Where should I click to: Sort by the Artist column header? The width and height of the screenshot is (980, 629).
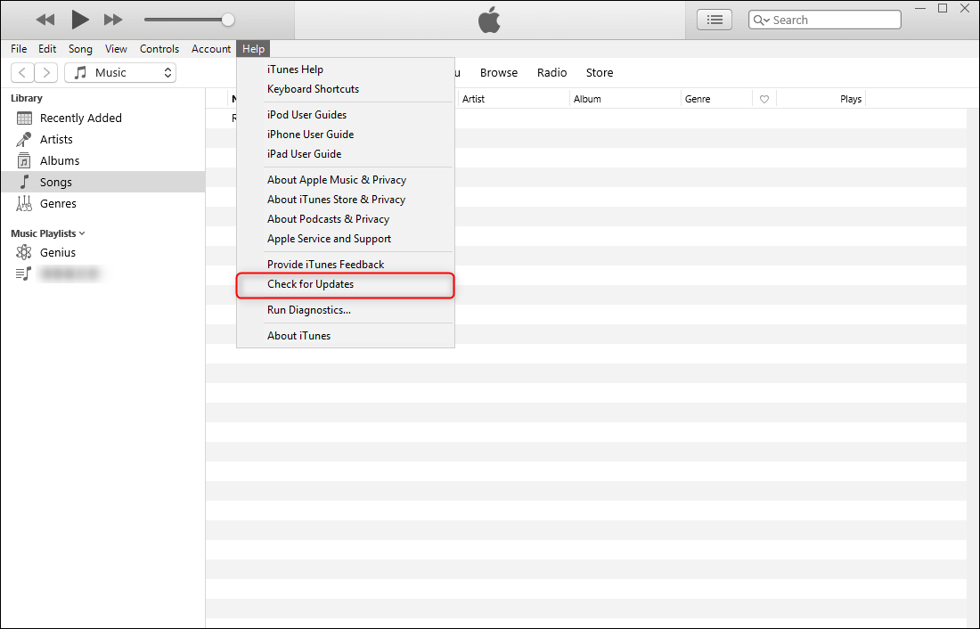(513, 99)
